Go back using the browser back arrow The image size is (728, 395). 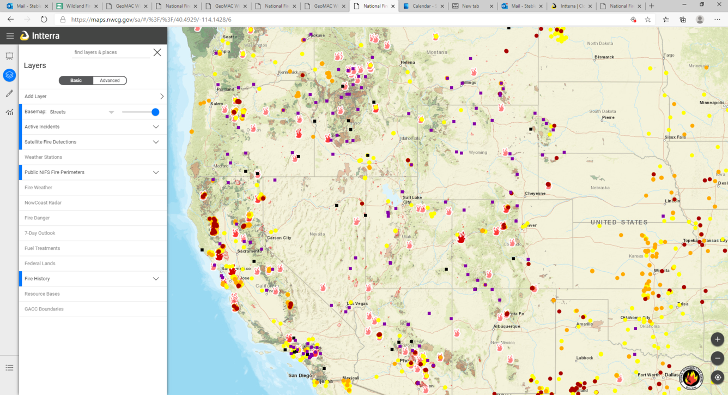click(10, 19)
